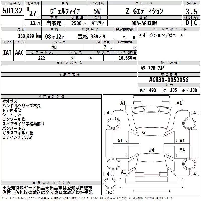The height and width of the screenshot is (201, 201).
Task: Select recycle deposit 16,550円
Action: coord(127,58)
